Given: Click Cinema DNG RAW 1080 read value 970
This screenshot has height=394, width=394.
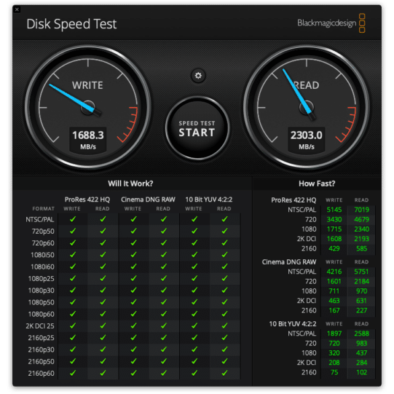Looking at the screenshot, I should point(361,291).
